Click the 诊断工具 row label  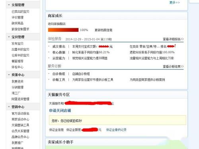pos(59,79)
